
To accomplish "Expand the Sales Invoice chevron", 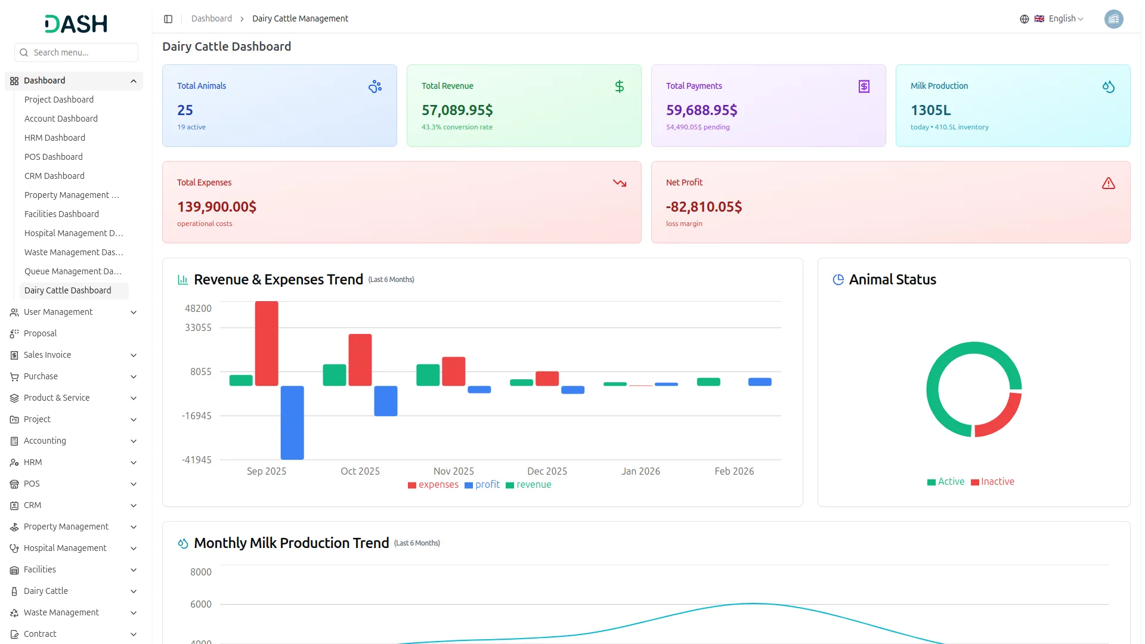I will 134,355.
